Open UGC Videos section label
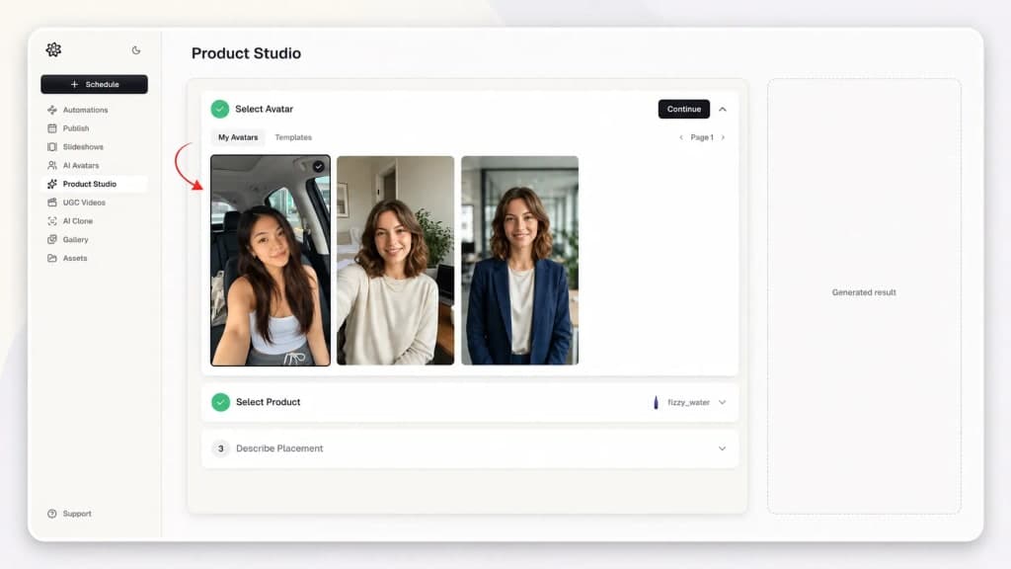The height and width of the screenshot is (569, 1011). [84, 203]
